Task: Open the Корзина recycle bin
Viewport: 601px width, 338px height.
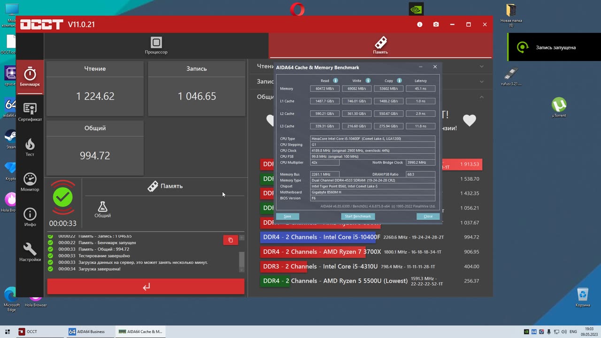Action: pos(583,297)
